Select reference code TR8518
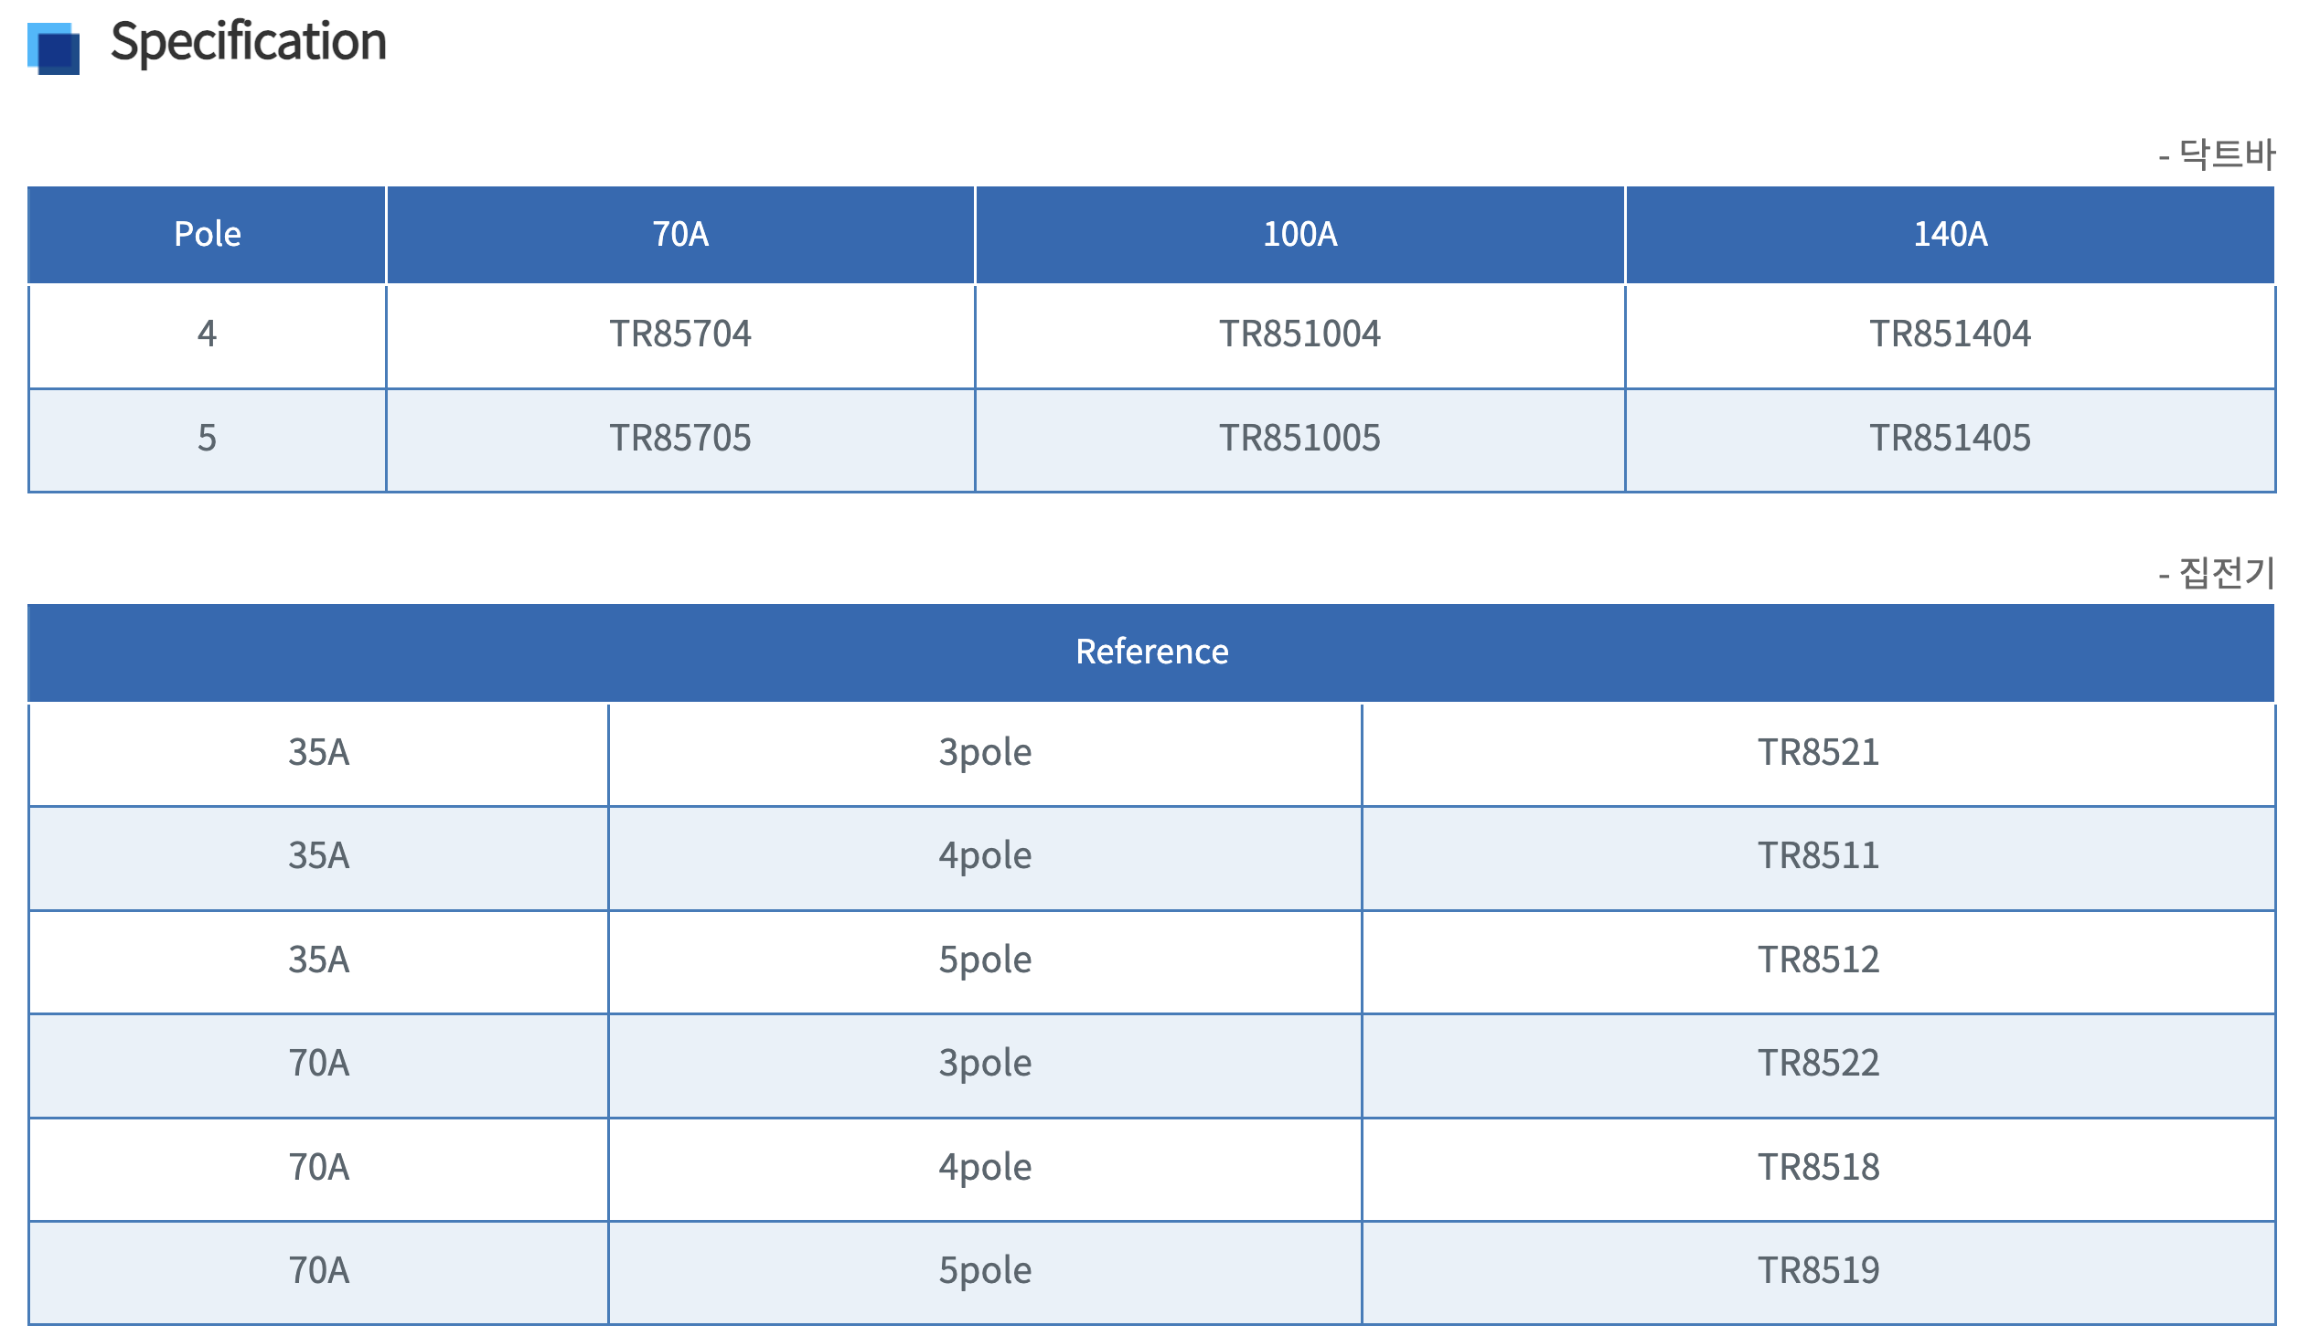The width and height of the screenshot is (2299, 1336). 1818,1168
